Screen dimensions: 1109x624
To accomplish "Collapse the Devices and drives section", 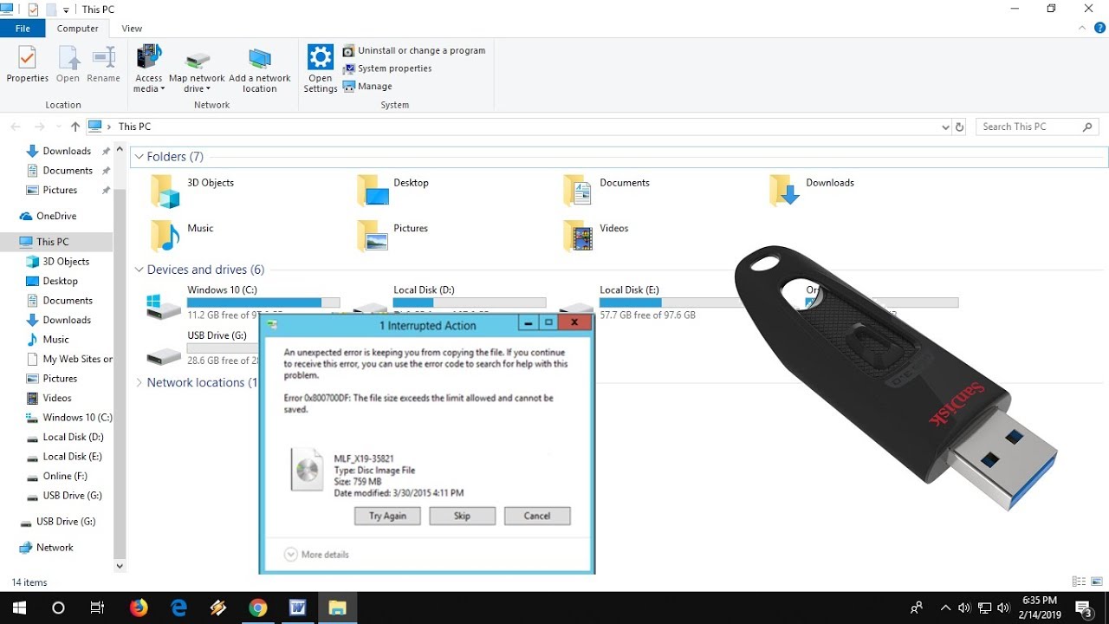I will pyautogui.click(x=139, y=270).
